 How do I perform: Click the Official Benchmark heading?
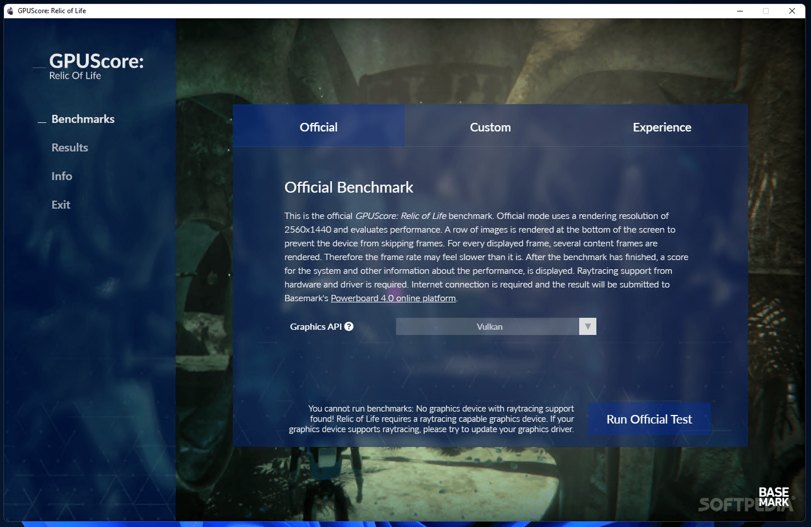[349, 187]
